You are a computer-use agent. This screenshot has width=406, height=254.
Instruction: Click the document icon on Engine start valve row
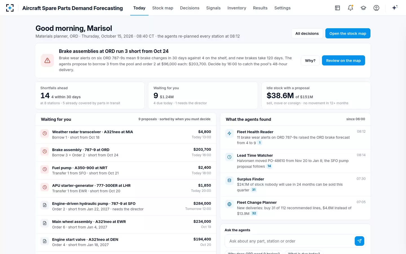tap(45, 241)
